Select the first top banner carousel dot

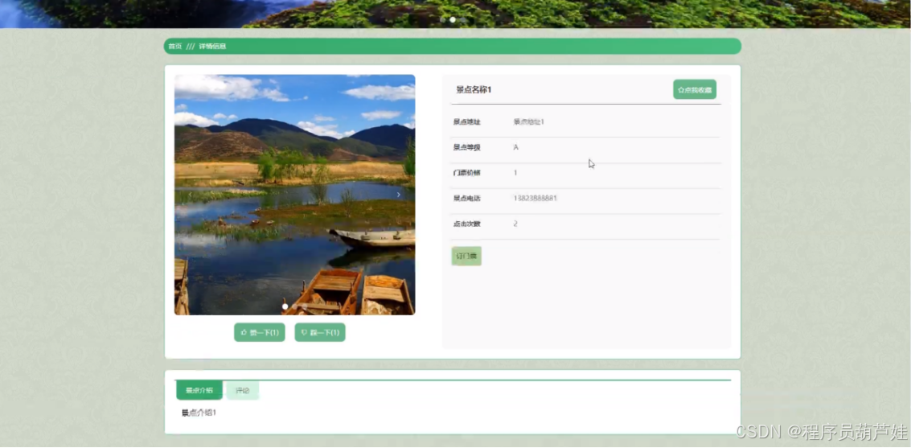pos(443,20)
